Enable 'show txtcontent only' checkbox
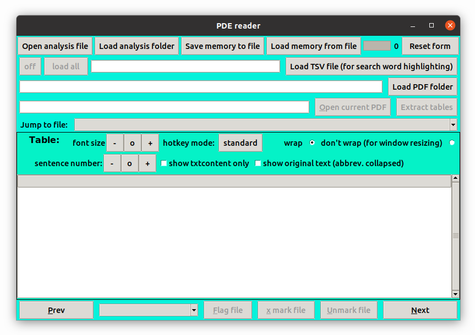This screenshot has width=475, height=335. (x=164, y=163)
